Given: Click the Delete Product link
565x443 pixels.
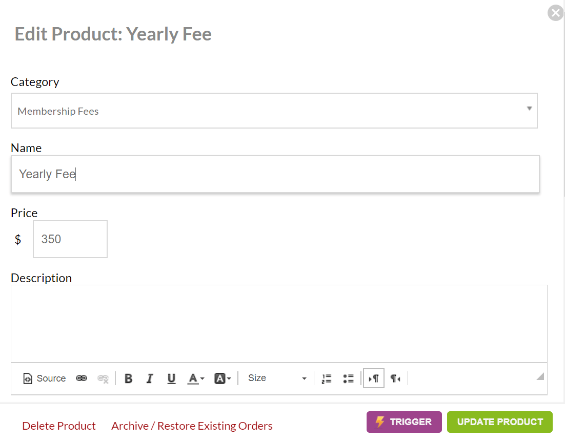Looking at the screenshot, I should (x=59, y=426).
